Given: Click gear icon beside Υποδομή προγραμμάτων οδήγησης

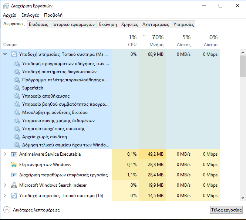Looking at the screenshot, I should (17, 64).
